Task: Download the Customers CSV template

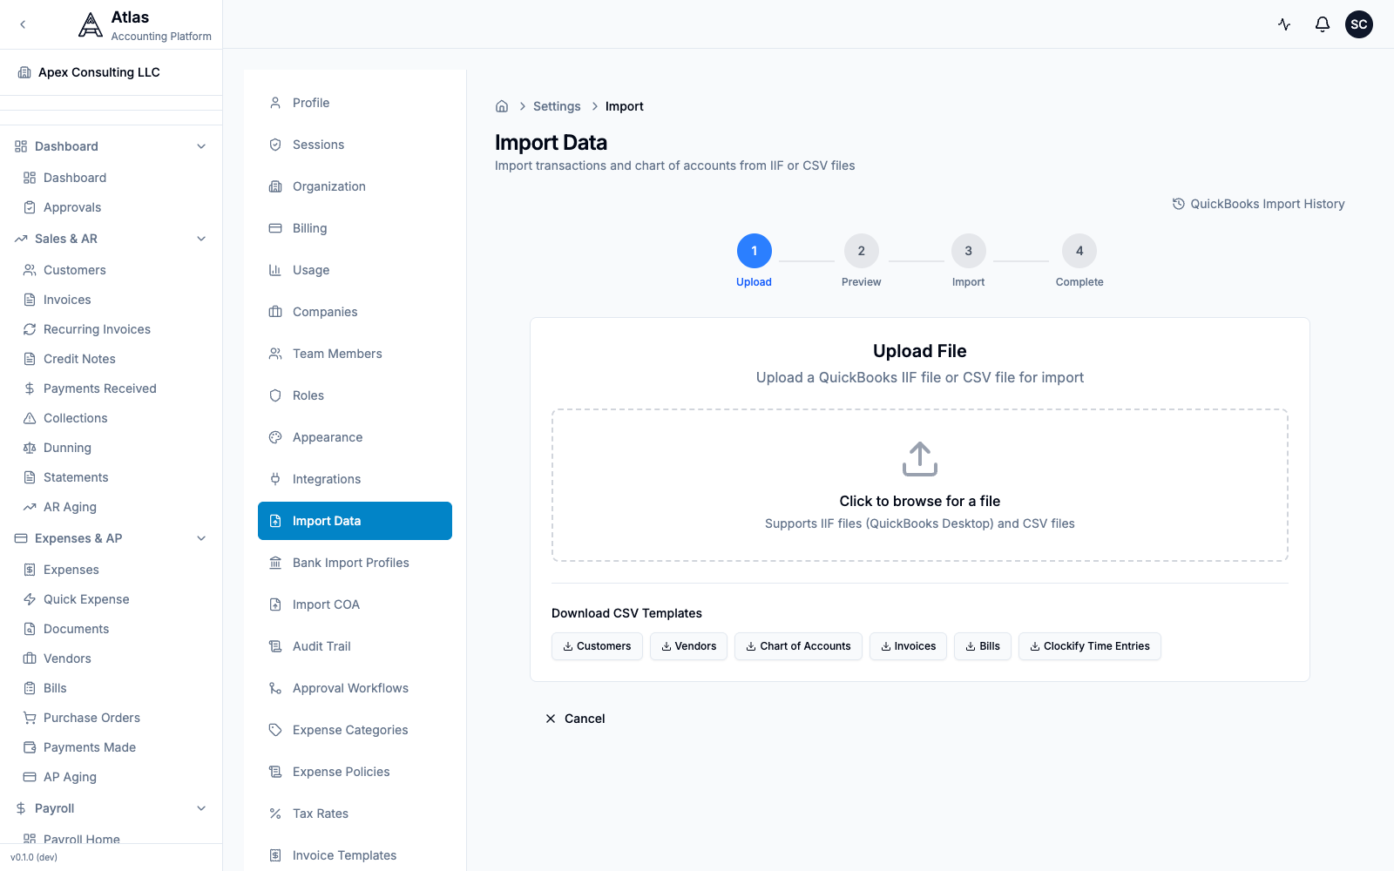Action: [x=597, y=646]
